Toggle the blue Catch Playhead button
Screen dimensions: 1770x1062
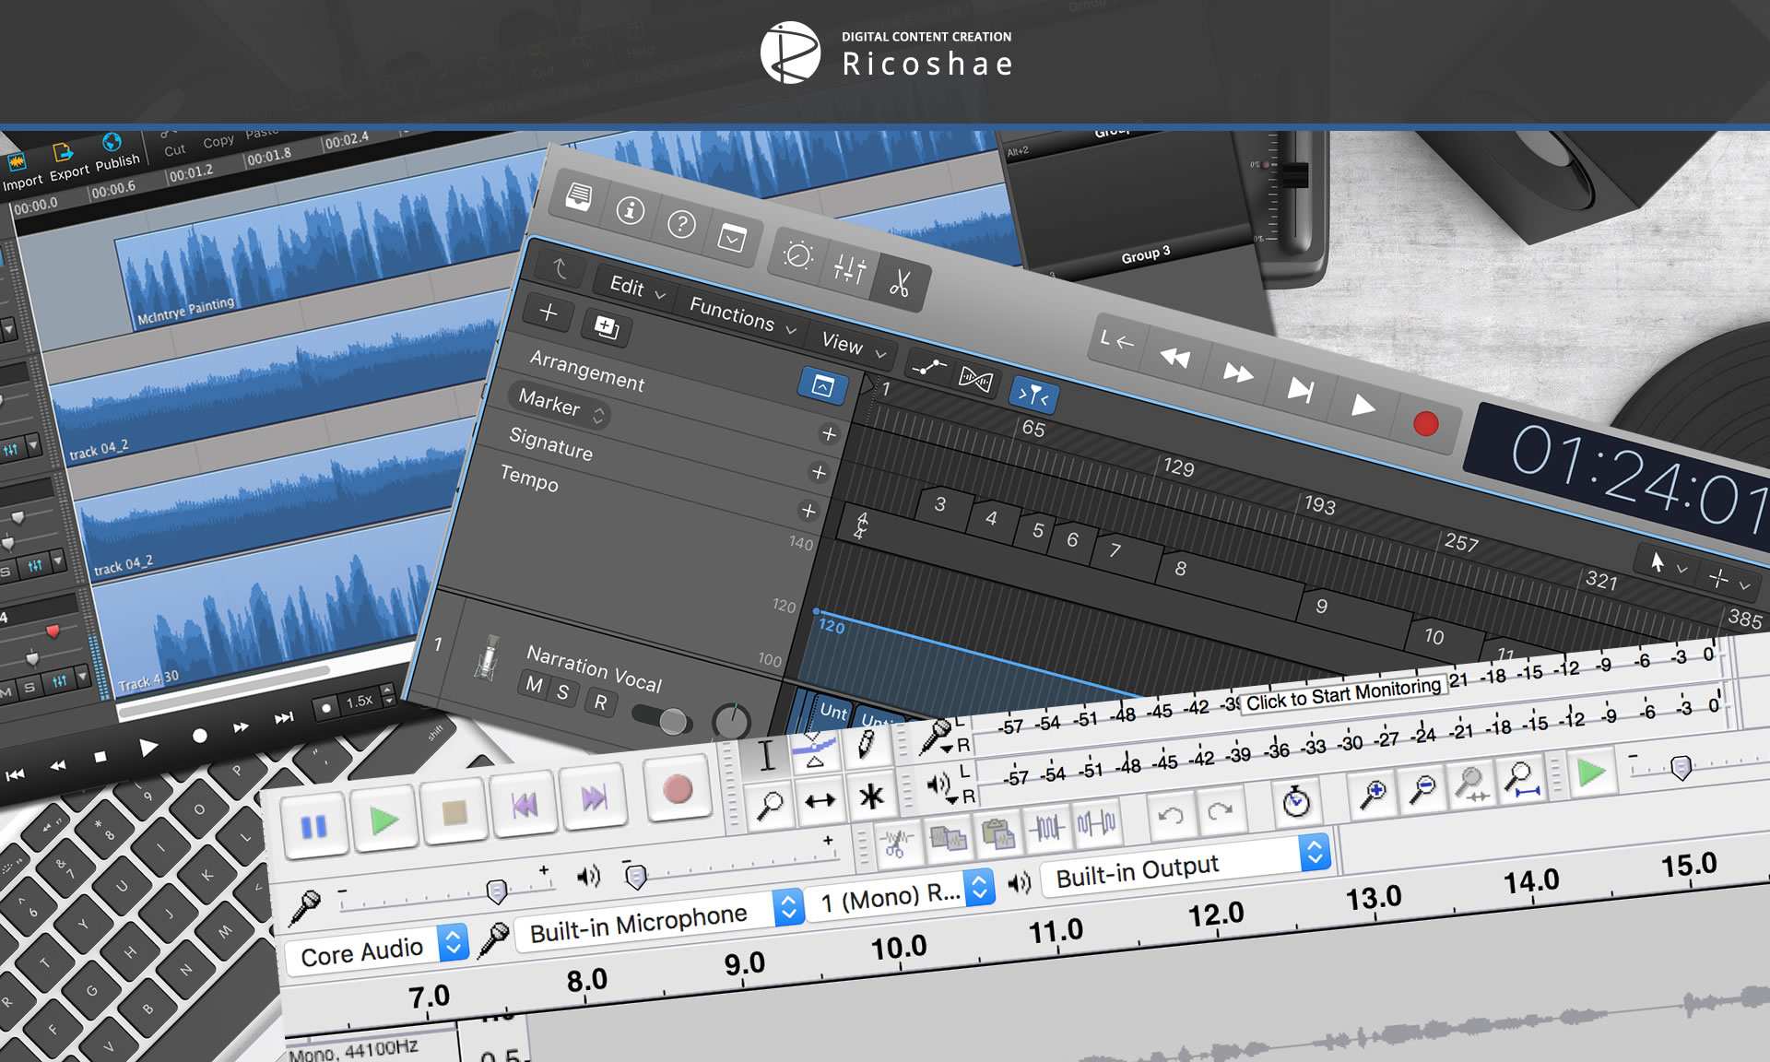(1033, 395)
